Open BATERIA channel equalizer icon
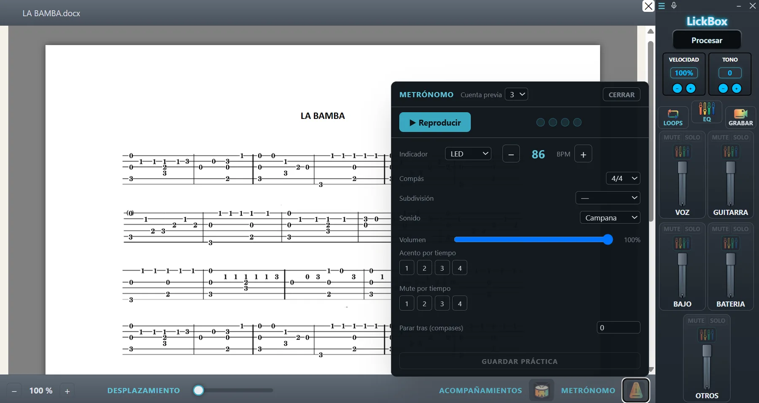759x403 pixels. (730, 243)
